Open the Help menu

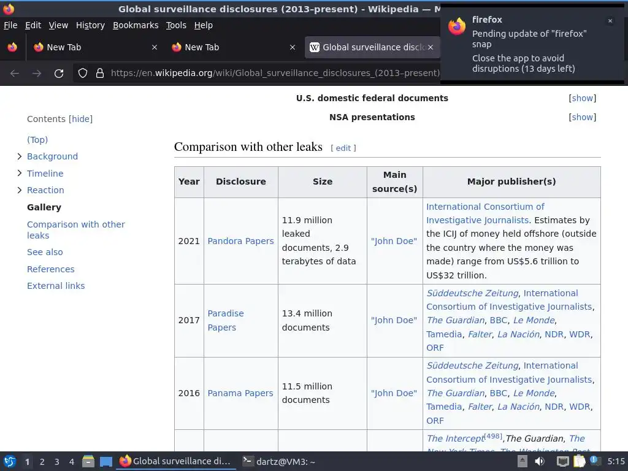pyautogui.click(x=204, y=25)
